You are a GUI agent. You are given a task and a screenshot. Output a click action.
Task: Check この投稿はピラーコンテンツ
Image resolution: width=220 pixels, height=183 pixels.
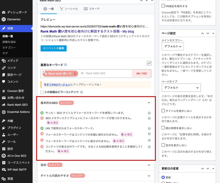(x=42, y=92)
